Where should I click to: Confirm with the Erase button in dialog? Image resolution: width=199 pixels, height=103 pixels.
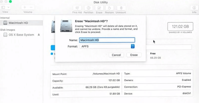coord(134,55)
